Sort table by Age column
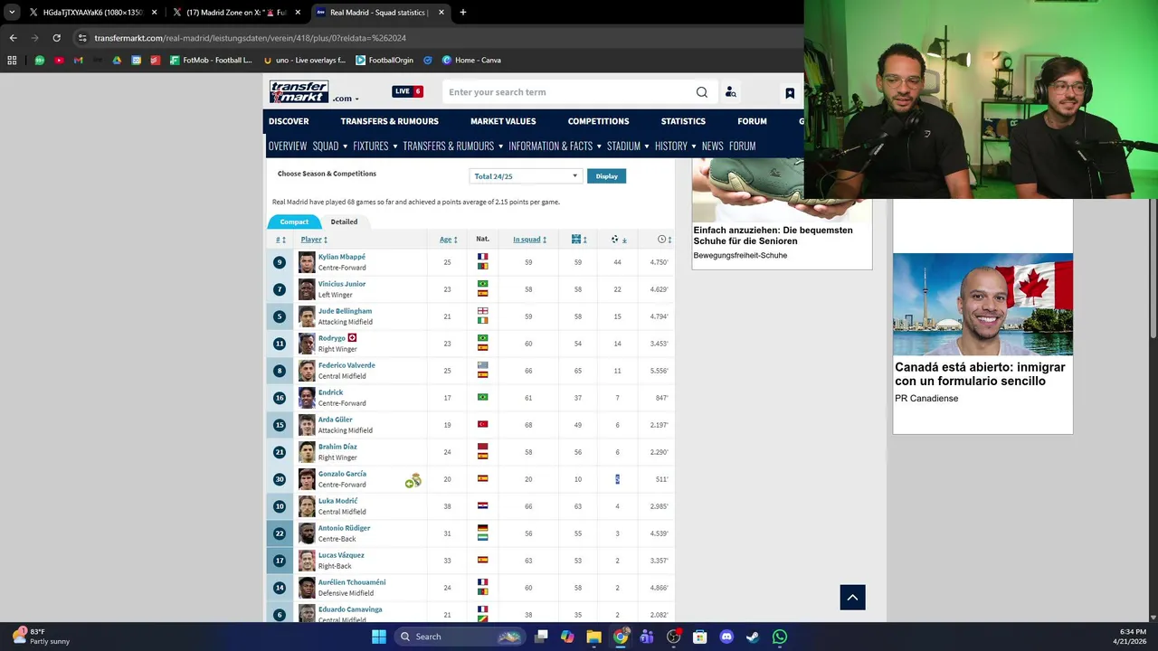 tap(448, 240)
